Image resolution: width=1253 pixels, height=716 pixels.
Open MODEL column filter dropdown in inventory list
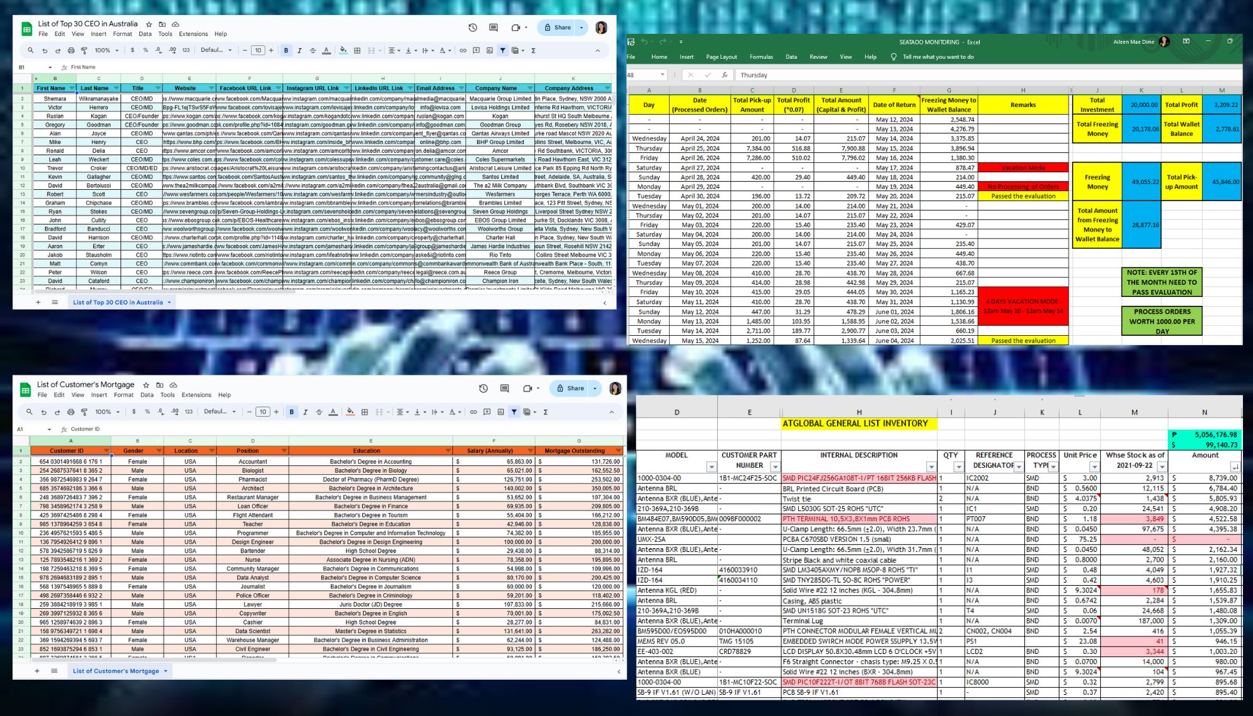tap(711, 467)
